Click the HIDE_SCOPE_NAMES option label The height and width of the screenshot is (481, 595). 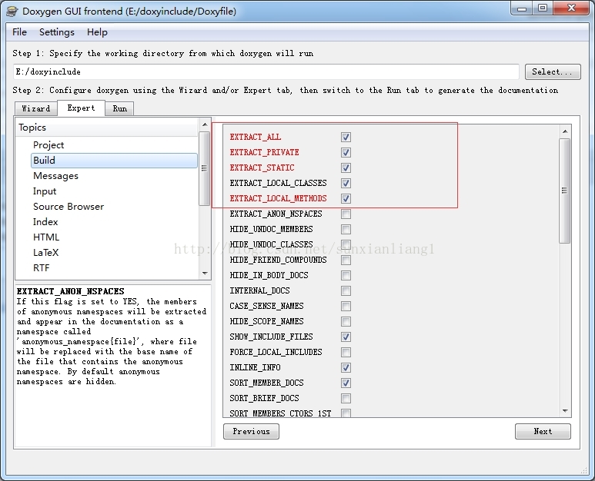(x=267, y=321)
